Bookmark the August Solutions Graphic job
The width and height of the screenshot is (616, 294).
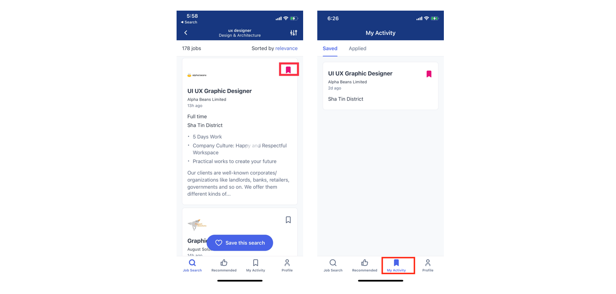[x=288, y=220]
